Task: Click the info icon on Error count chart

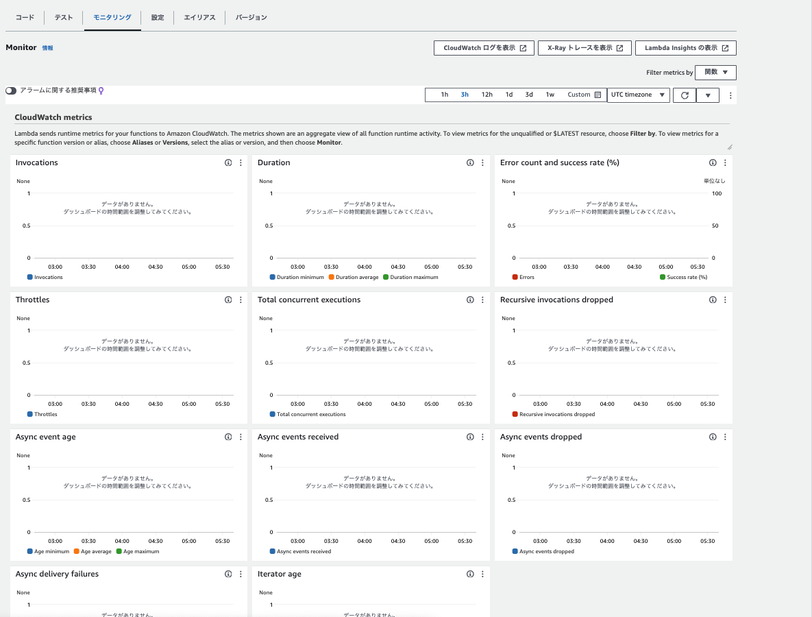Action: (713, 162)
